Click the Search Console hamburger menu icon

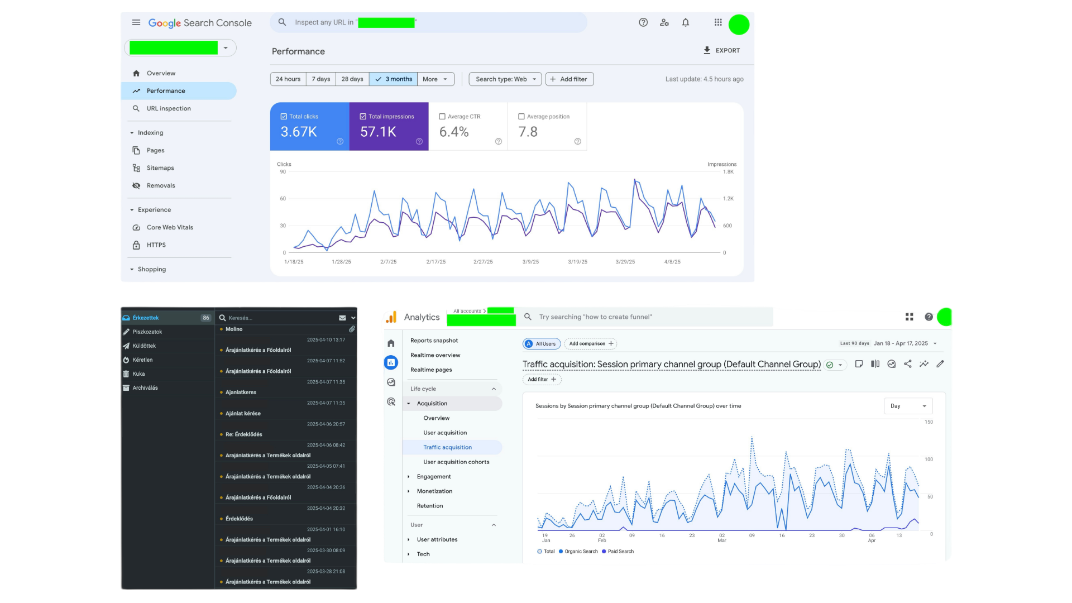tap(136, 22)
